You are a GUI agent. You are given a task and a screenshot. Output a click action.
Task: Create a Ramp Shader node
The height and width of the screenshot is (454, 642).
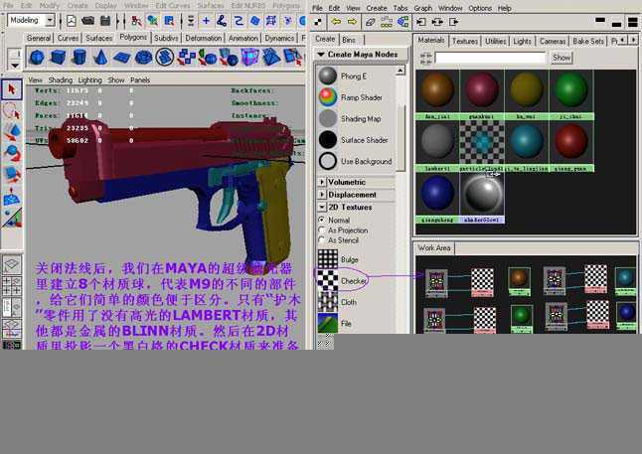click(x=351, y=97)
